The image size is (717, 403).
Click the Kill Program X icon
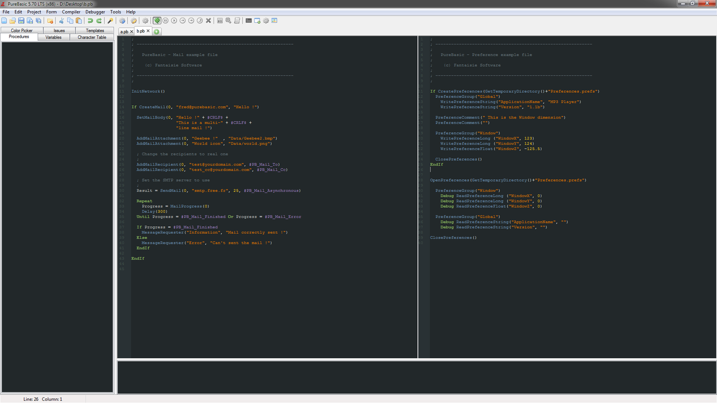208,21
